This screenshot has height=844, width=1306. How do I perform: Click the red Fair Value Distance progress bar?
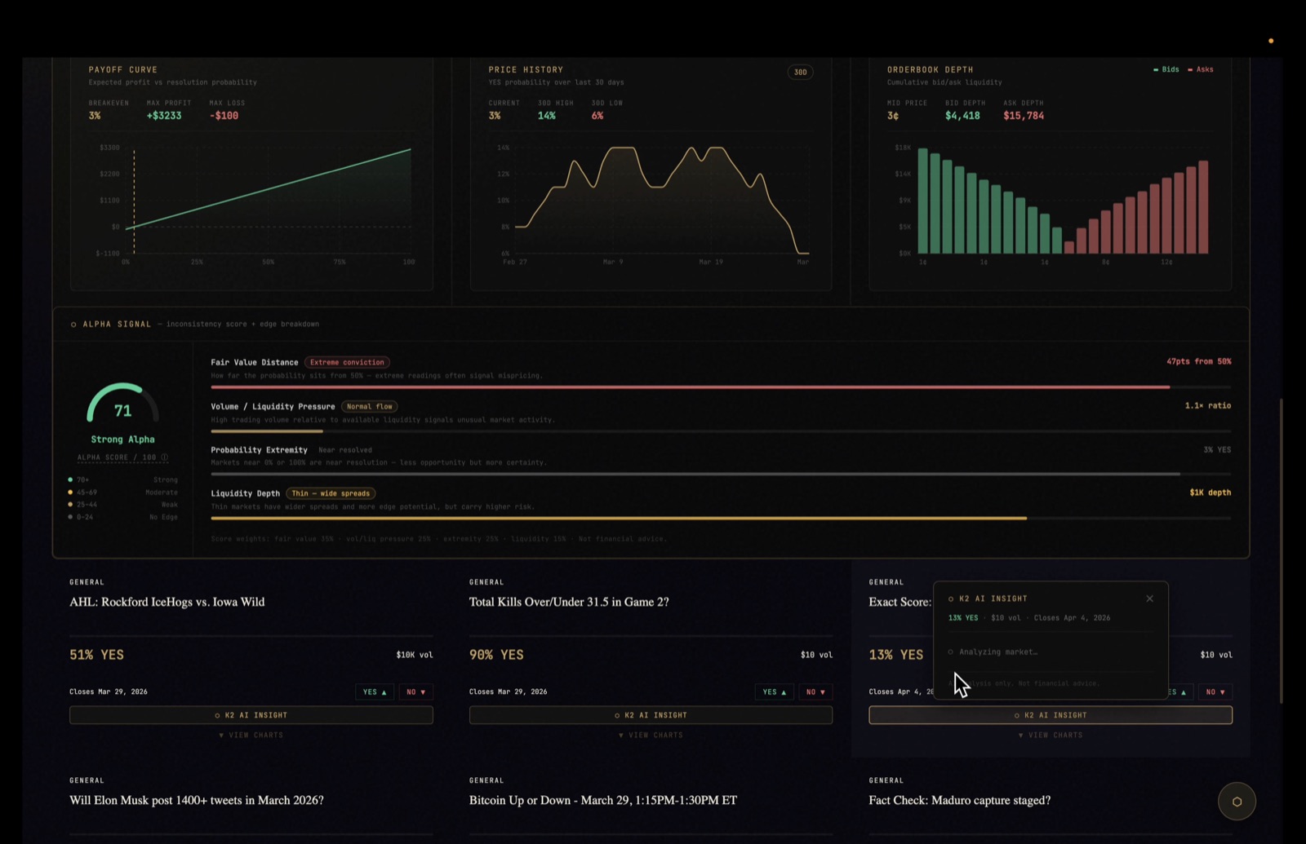click(x=690, y=387)
